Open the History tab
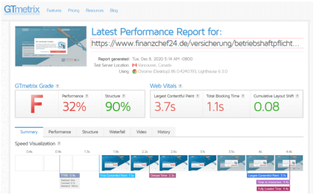Image resolution: width=313 pixels, height=196 pixels. pyautogui.click(x=164, y=132)
